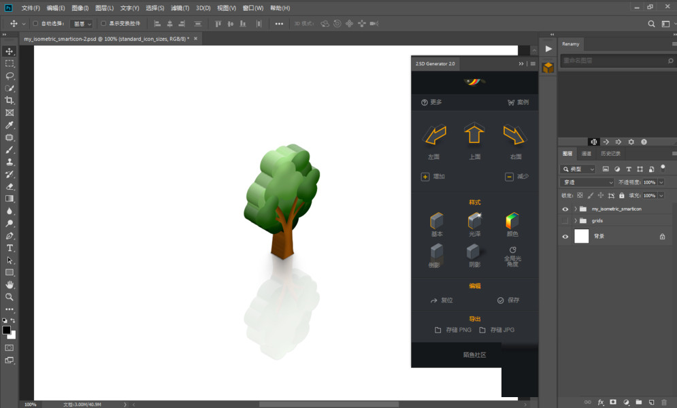This screenshot has width=677, height=408.
Task: Switch to the 历史记录 history tab
Action: click(610, 154)
